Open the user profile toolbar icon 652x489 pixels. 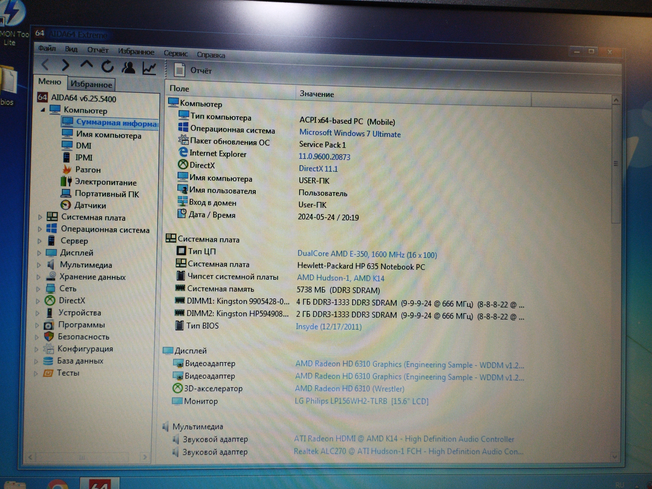tap(128, 68)
